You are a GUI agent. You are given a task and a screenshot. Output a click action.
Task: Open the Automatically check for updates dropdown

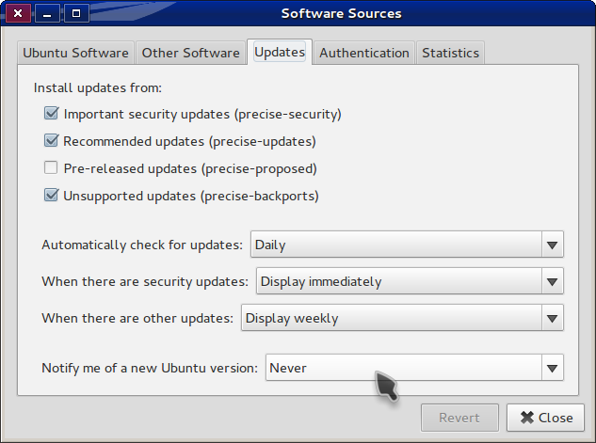(x=395, y=245)
